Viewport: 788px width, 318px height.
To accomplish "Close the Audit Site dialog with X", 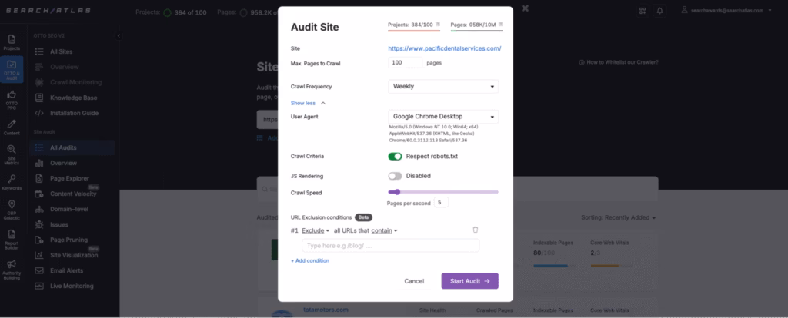I will point(525,8).
